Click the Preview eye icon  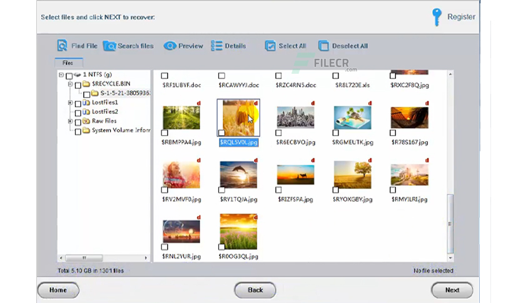tap(170, 46)
